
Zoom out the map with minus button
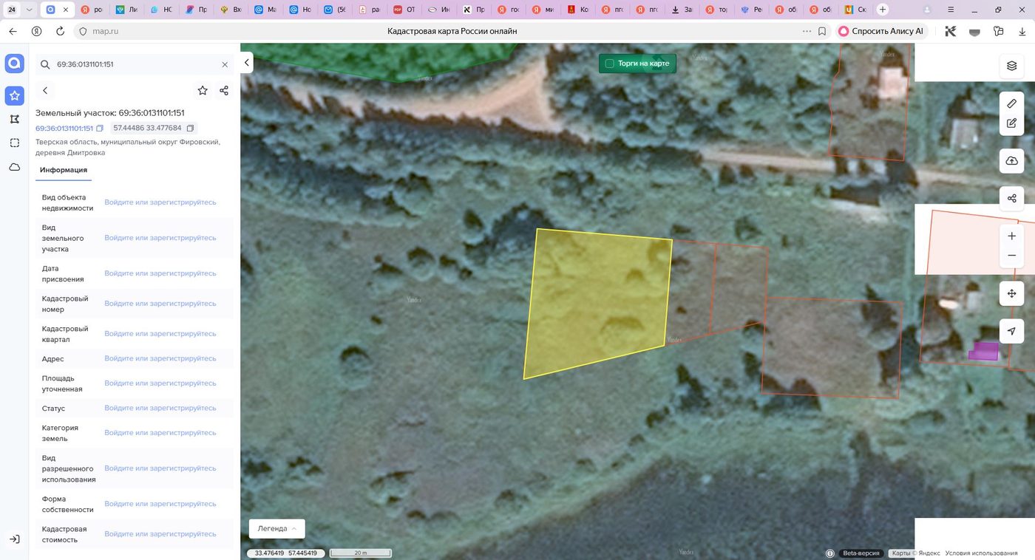1011,256
